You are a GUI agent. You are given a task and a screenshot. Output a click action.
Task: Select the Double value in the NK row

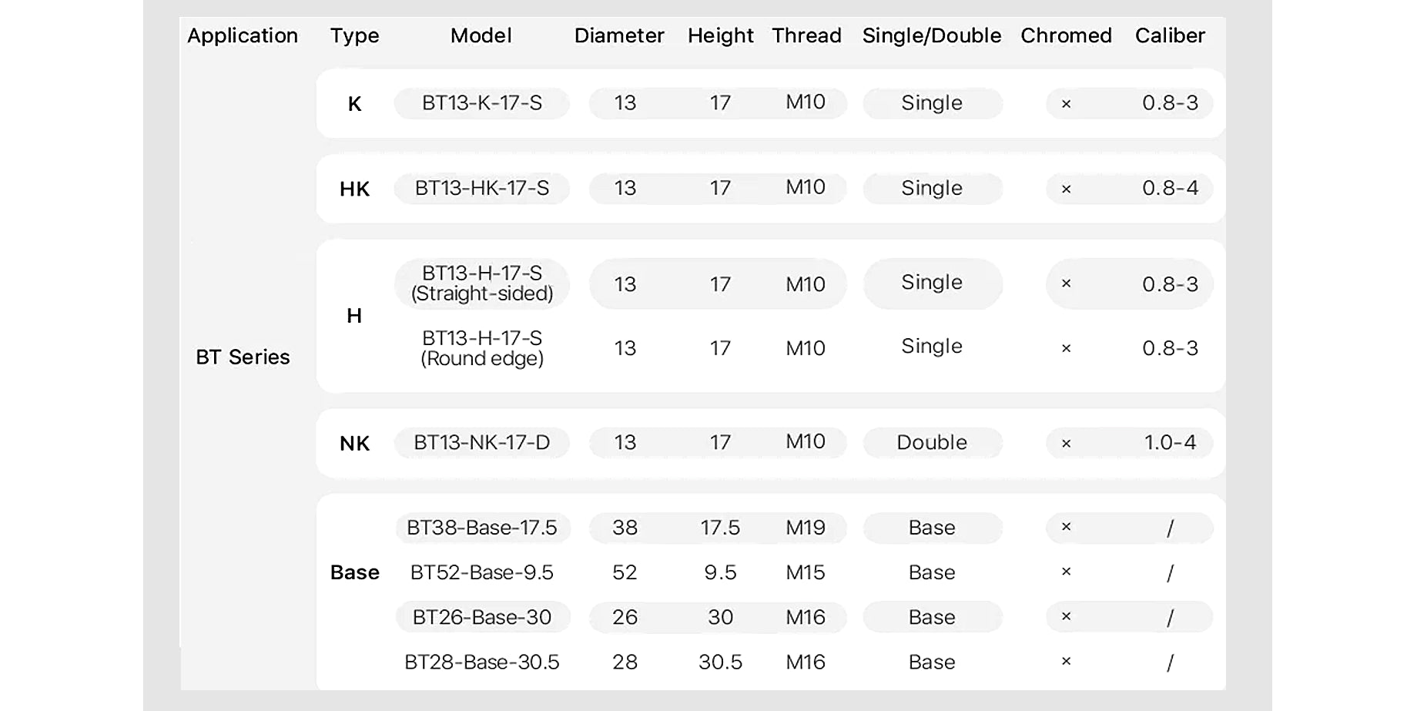[932, 443]
